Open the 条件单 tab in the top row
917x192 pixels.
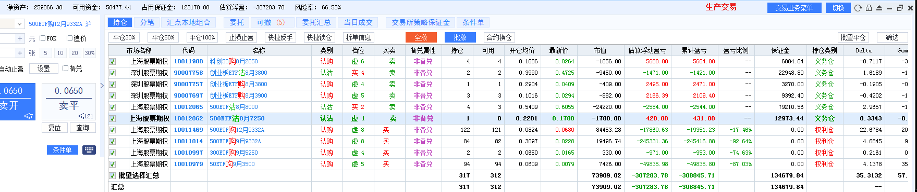point(473,22)
